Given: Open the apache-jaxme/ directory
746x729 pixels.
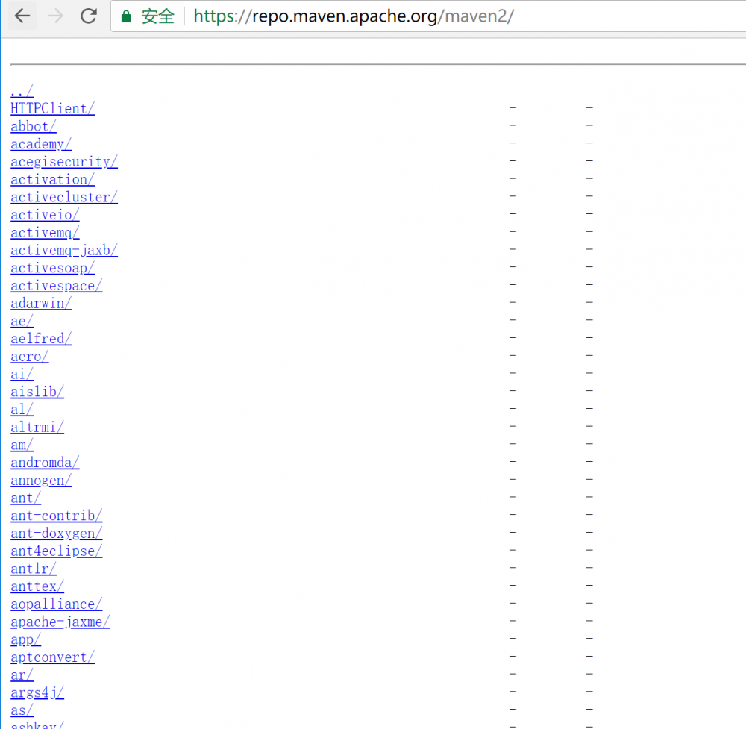Looking at the screenshot, I should (x=60, y=622).
